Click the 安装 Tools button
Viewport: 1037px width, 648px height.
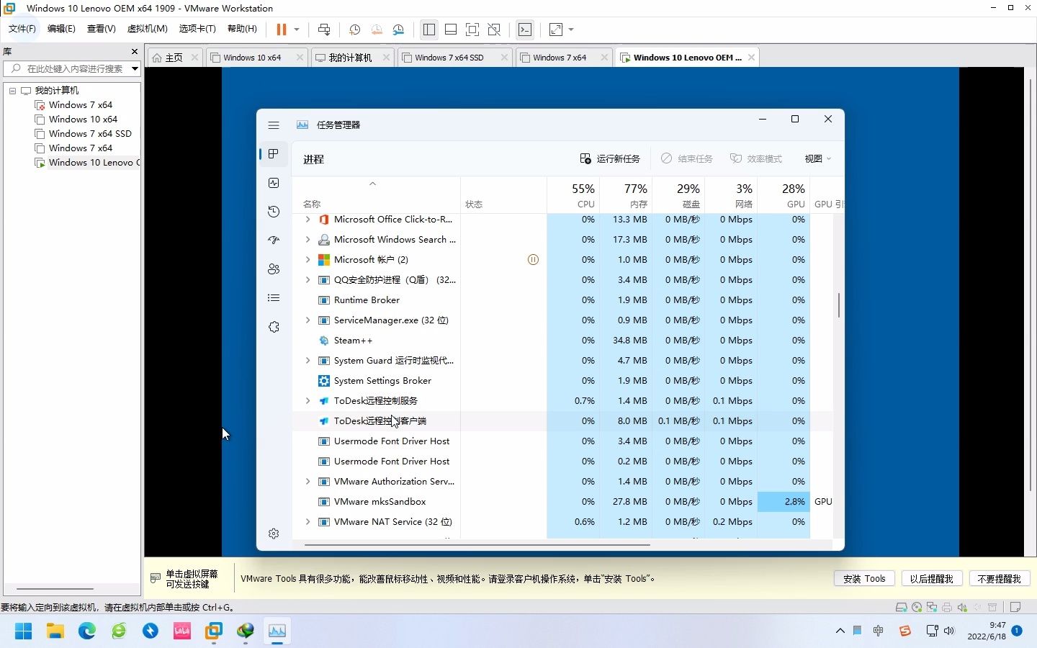point(863,578)
